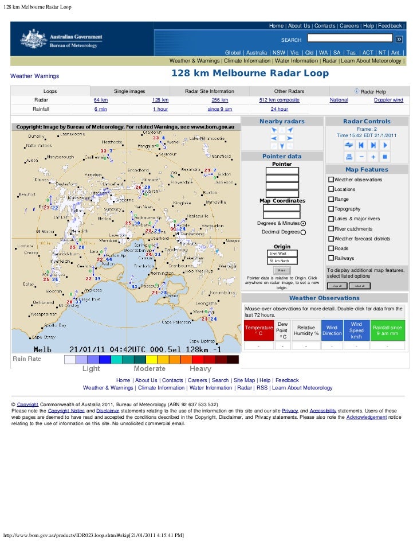Screen dimensions: 417x541
Task: Open the Copyright Notice footer link
Action: click(66, 411)
